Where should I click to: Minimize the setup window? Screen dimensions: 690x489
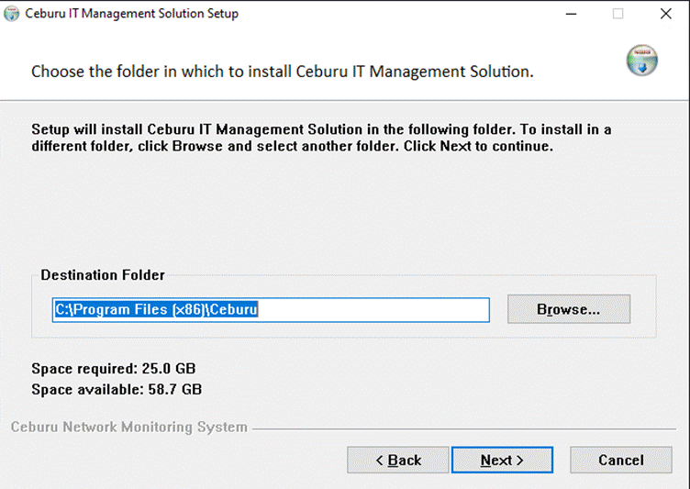pyautogui.click(x=571, y=14)
